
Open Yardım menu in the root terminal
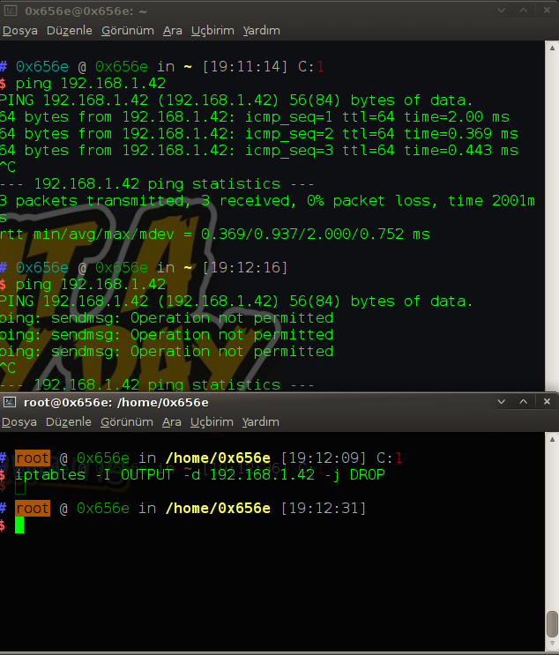(x=261, y=422)
